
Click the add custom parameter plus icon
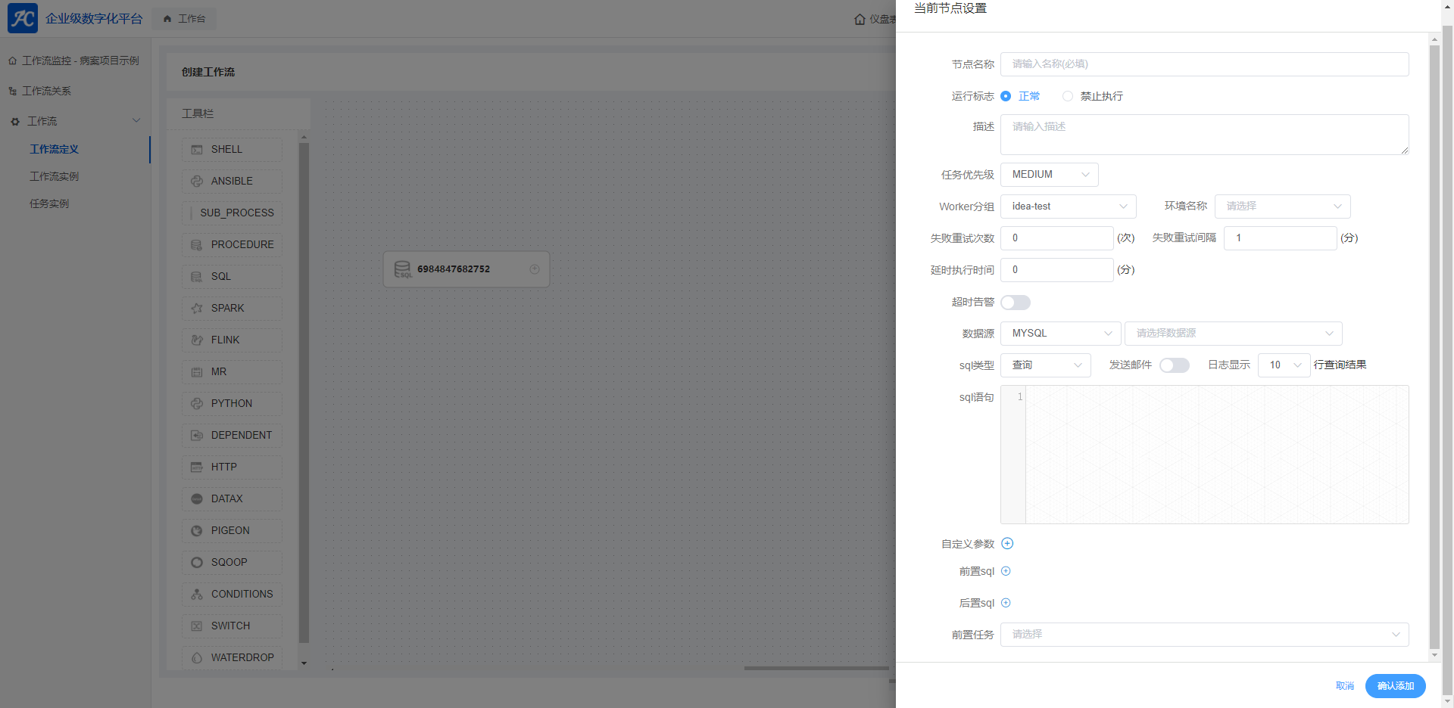[1007, 543]
